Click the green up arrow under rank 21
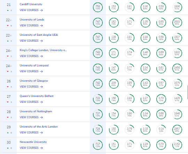The height and width of the screenshot is (154, 188). pos(8,10)
